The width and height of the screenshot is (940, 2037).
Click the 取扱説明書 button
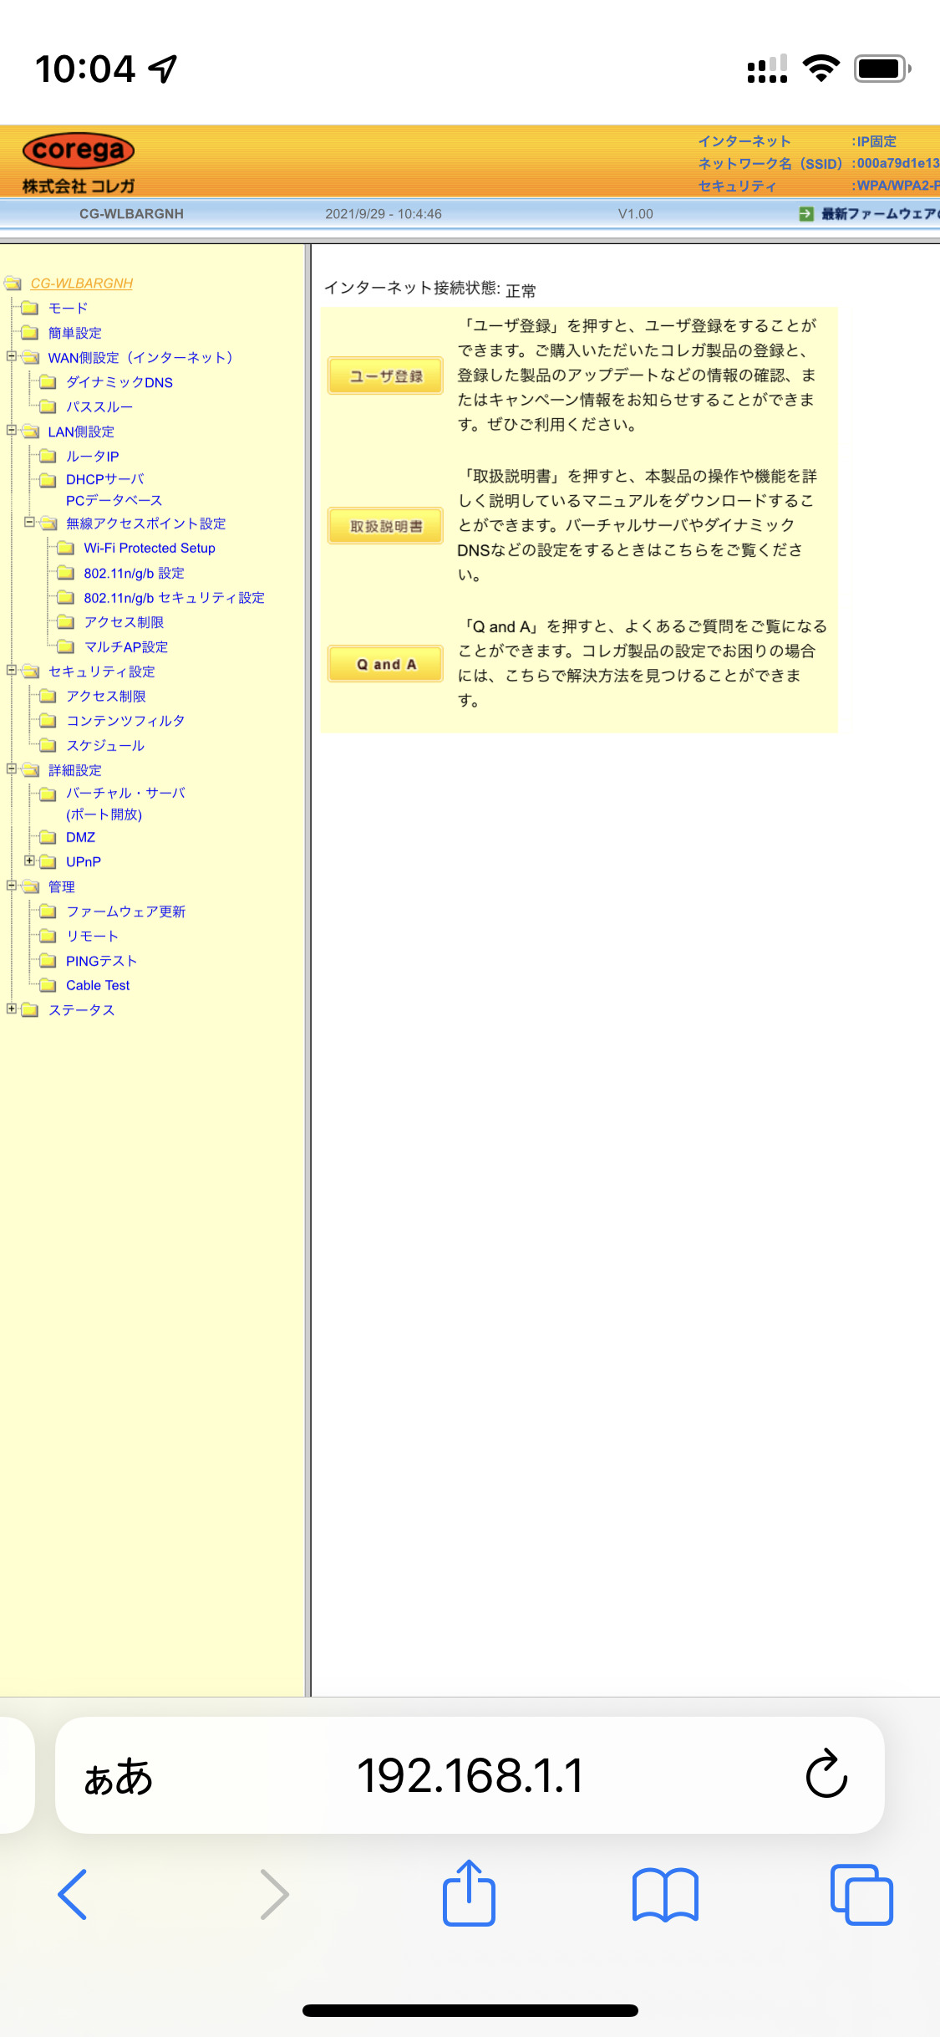tap(385, 526)
